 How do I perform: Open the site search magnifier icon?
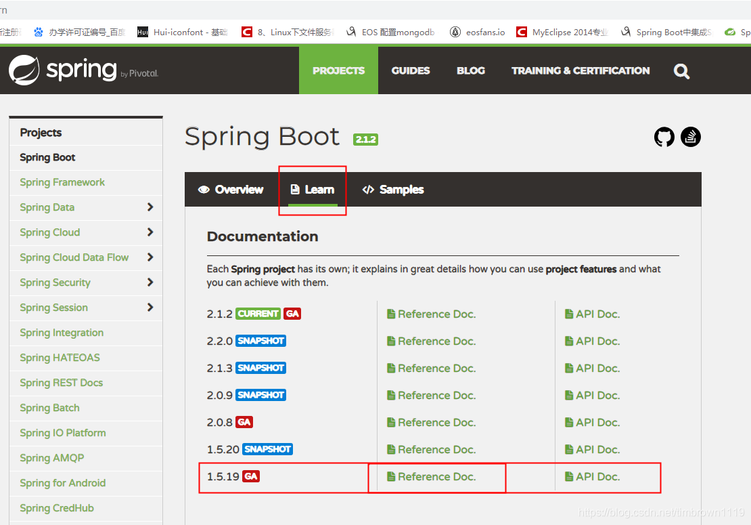[x=681, y=71]
